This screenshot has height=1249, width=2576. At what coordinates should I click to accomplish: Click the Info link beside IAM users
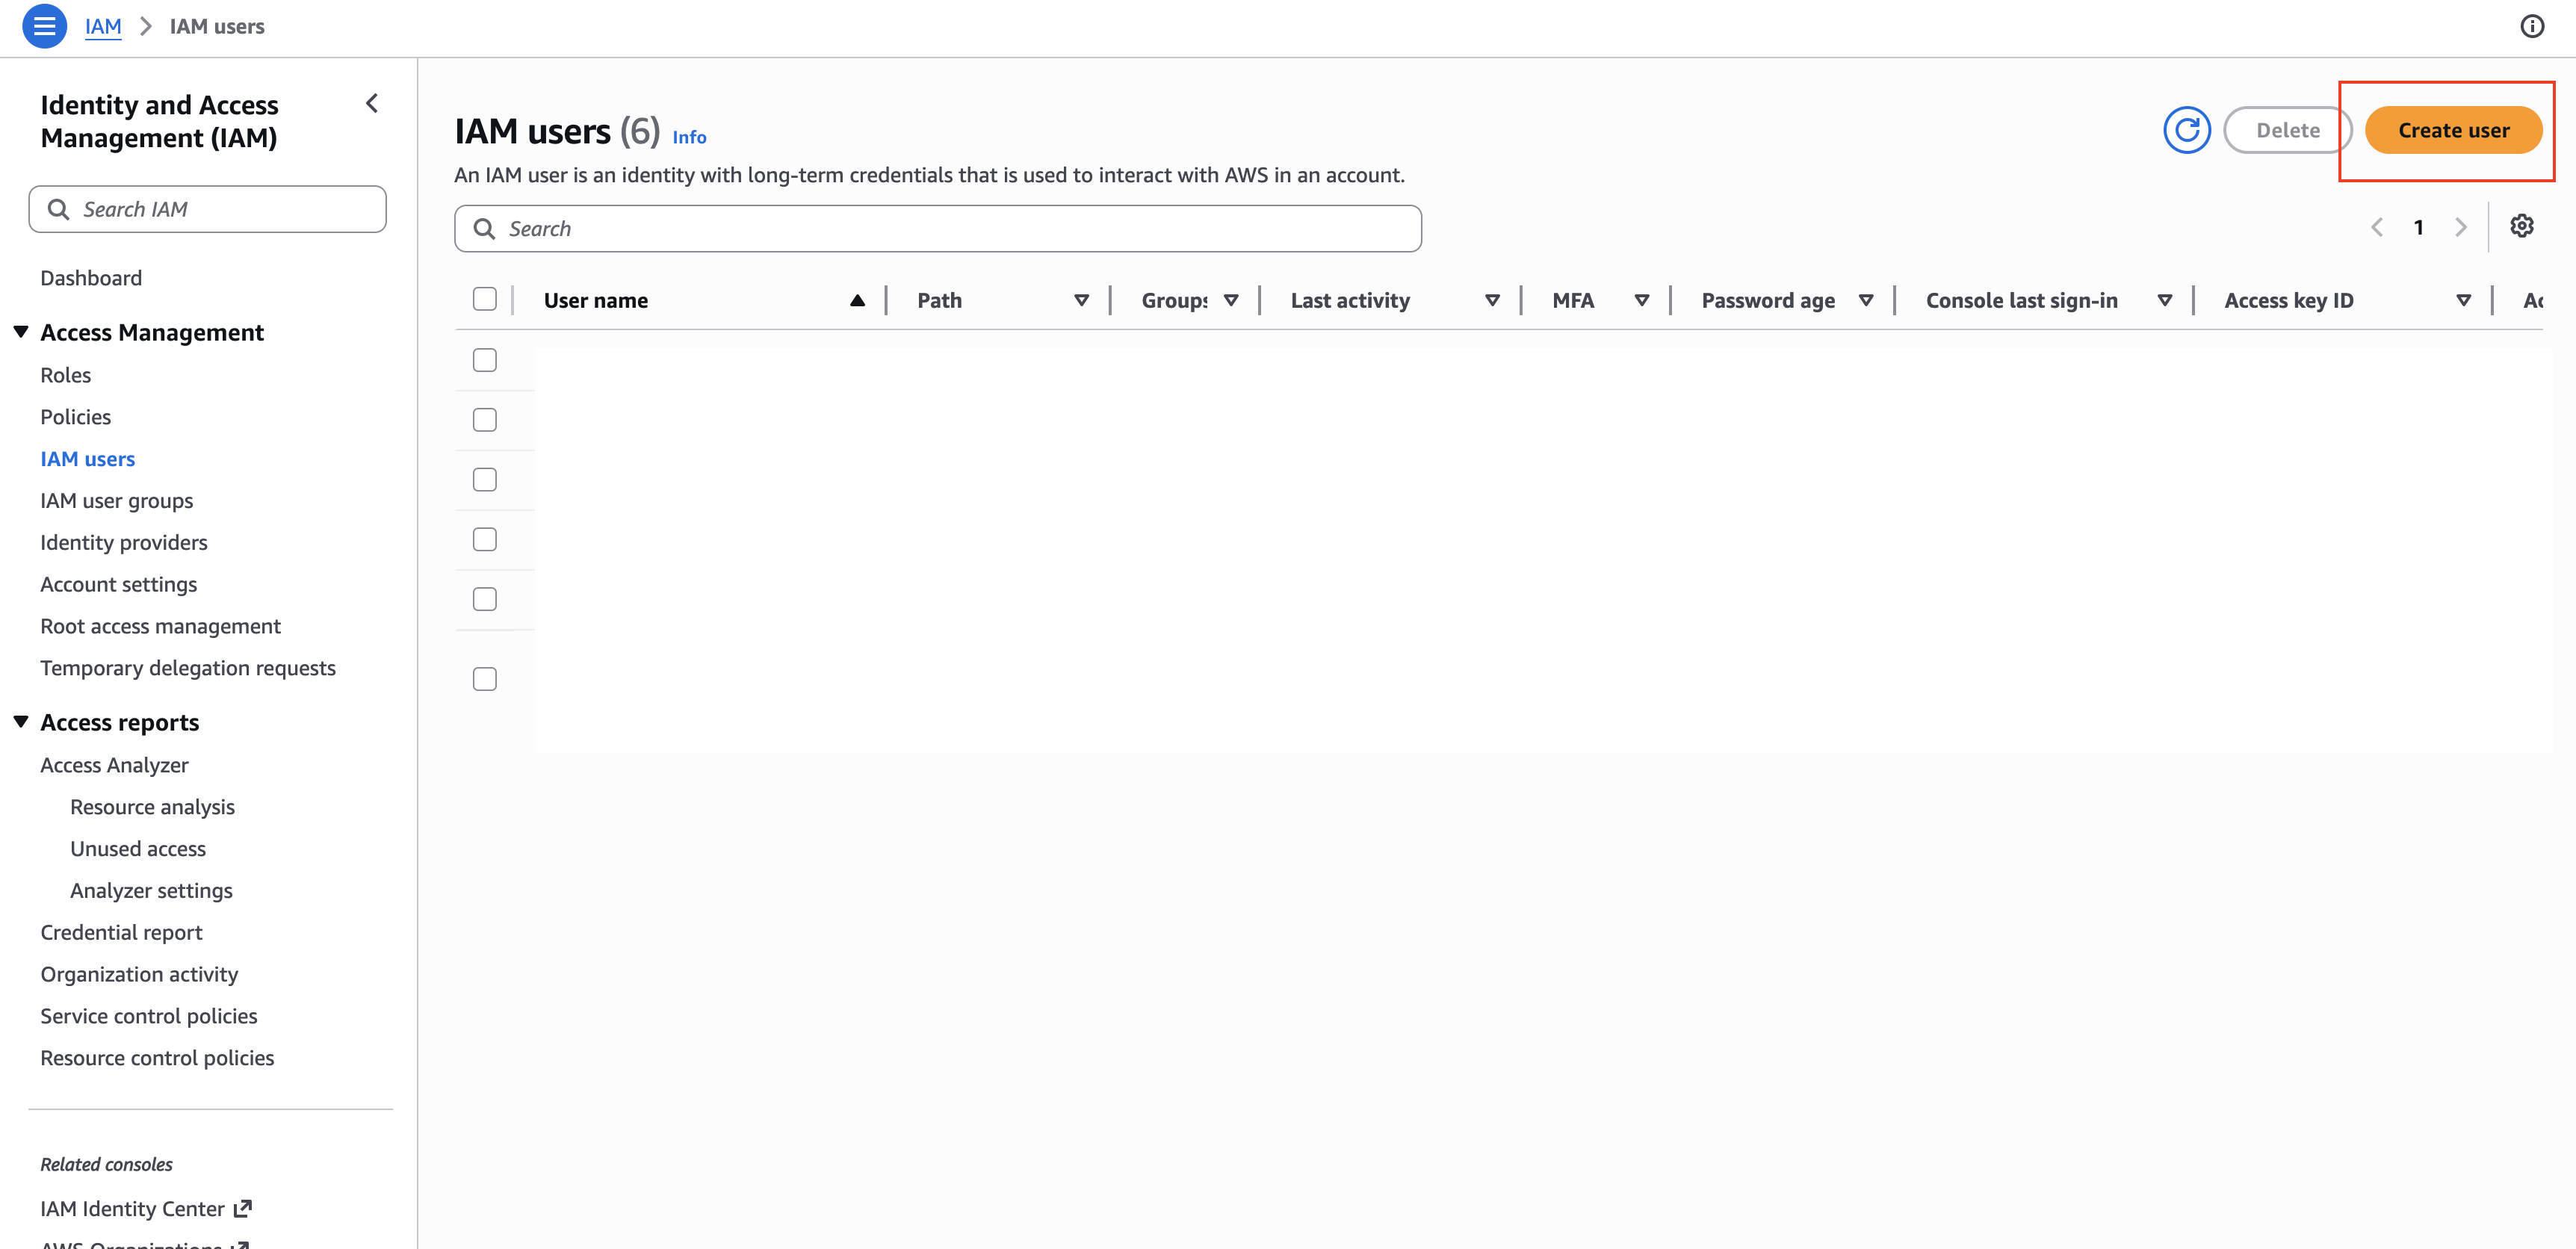point(689,137)
